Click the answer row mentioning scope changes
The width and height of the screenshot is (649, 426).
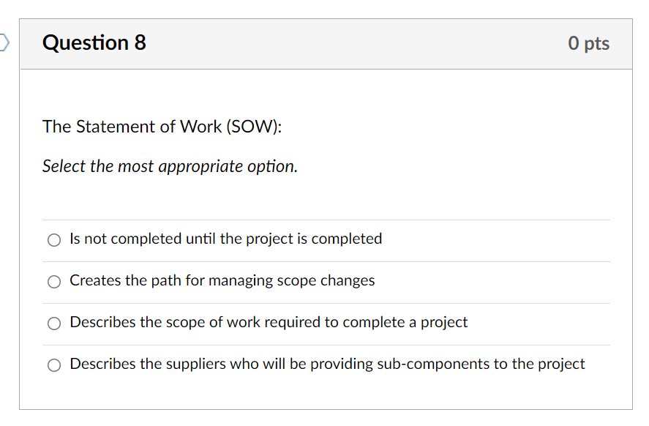tap(222, 281)
